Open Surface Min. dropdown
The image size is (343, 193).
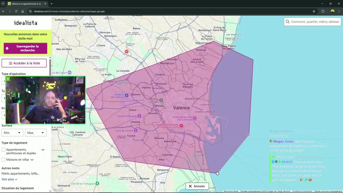pyautogui.click(x=12, y=133)
